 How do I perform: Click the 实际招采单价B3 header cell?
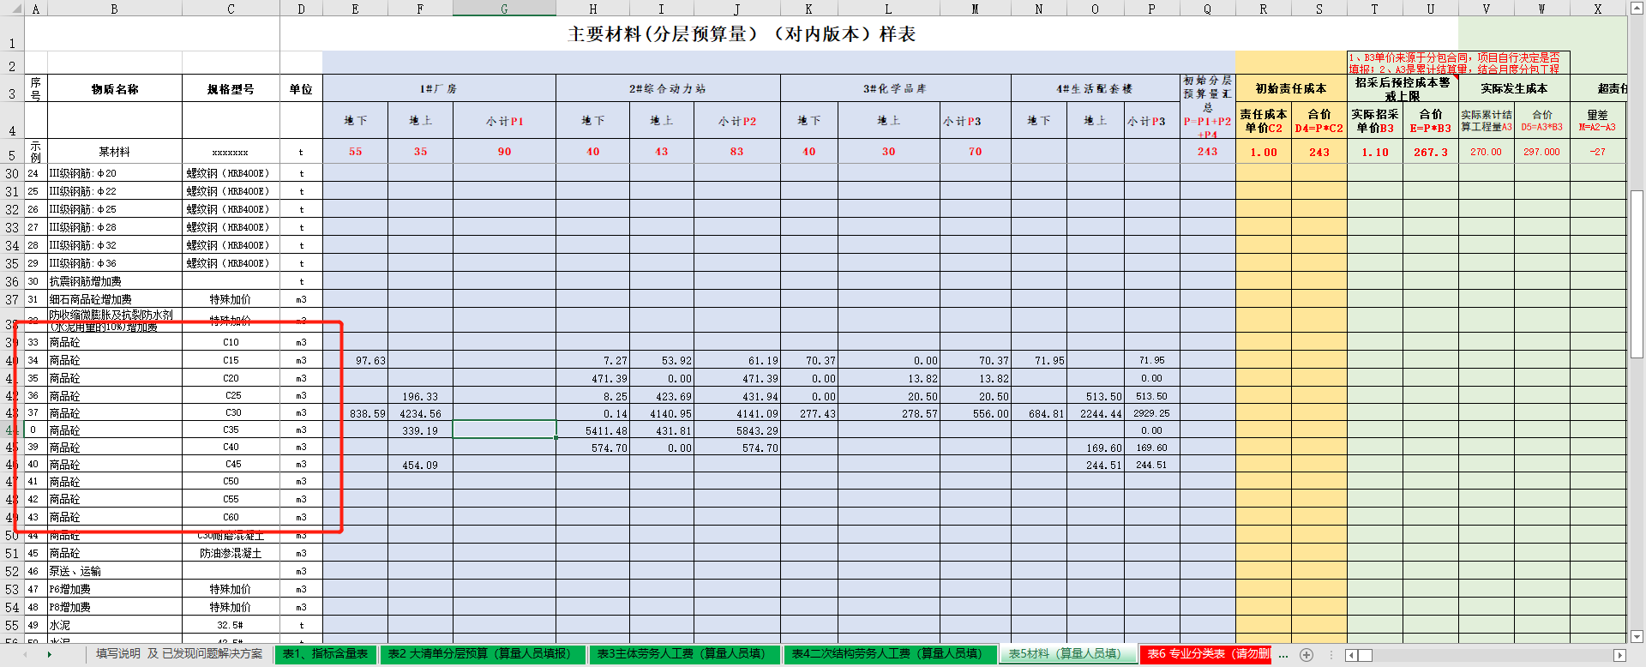click(1375, 121)
